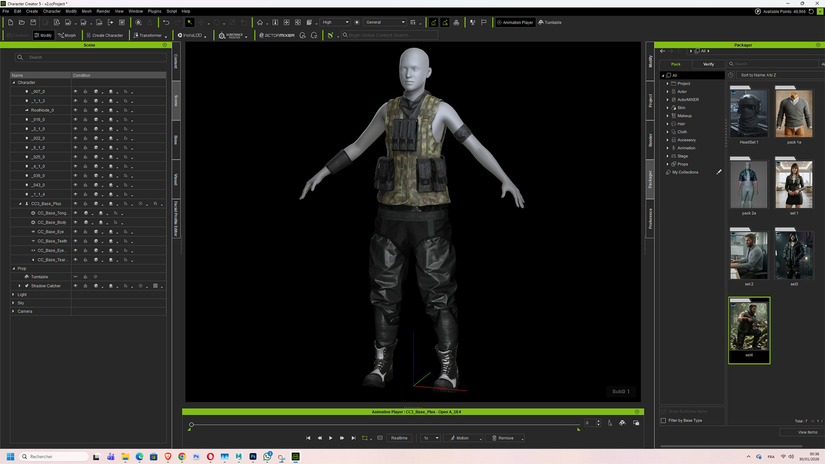
Task: Open the 1x playback speed dropdown
Action: pos(431,438)
